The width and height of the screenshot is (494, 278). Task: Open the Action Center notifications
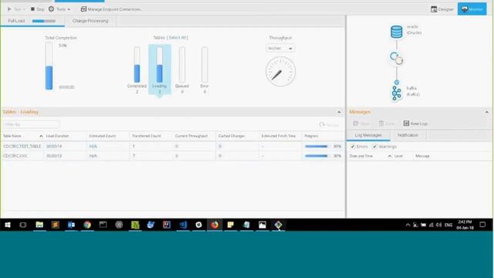pos(482,225)
